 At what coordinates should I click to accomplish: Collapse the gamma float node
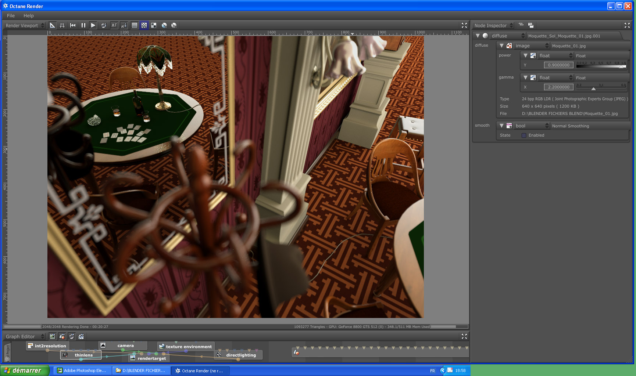[525, 77]
